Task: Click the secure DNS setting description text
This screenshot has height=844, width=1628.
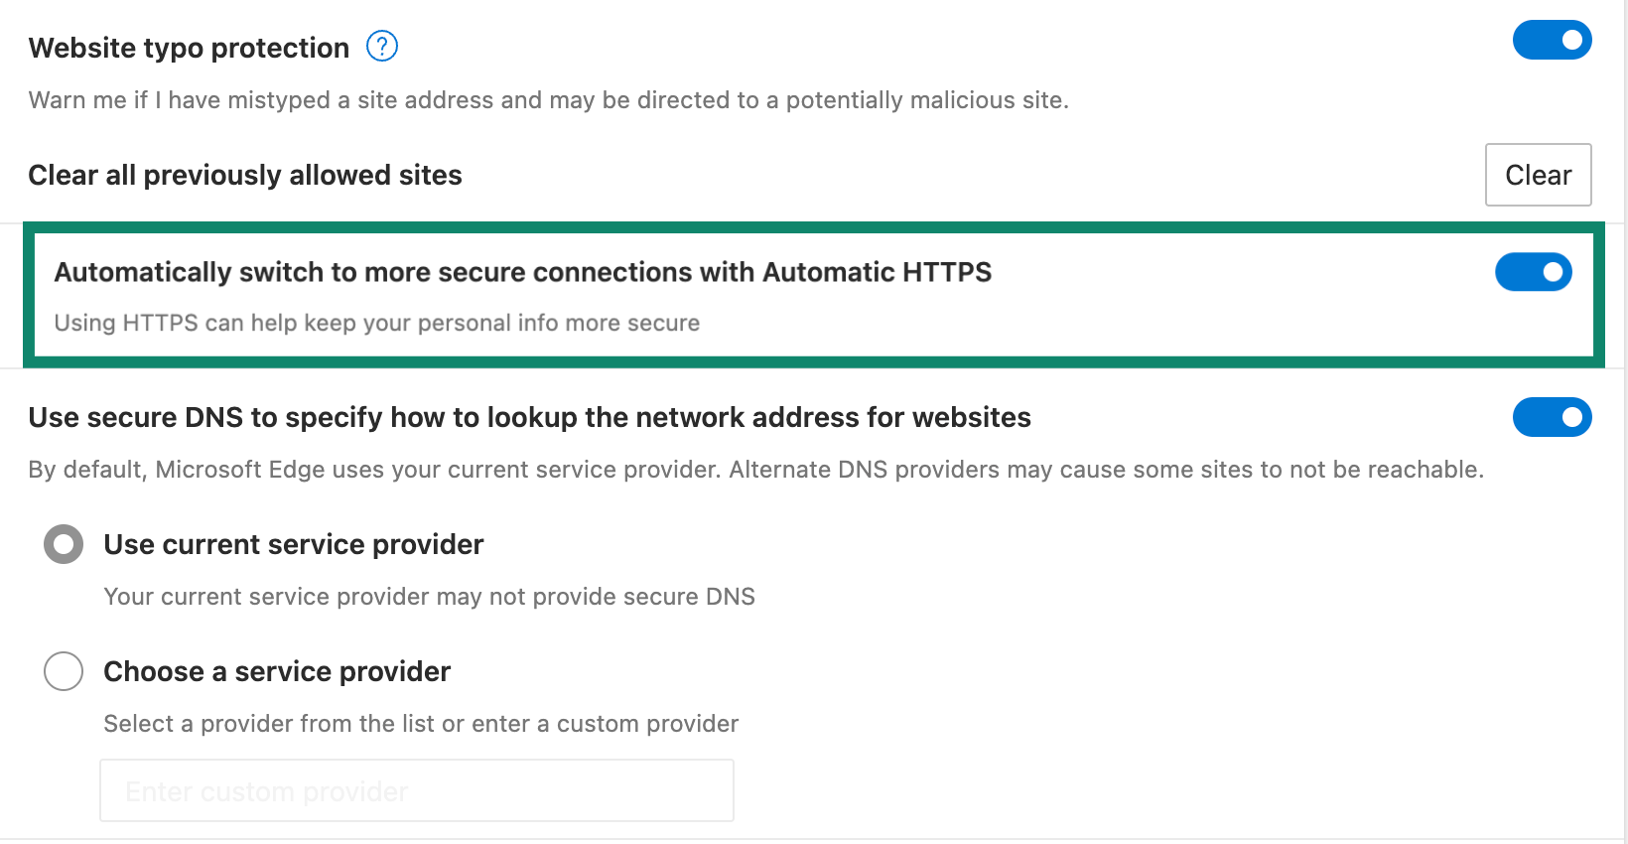Action: point(754,469)
